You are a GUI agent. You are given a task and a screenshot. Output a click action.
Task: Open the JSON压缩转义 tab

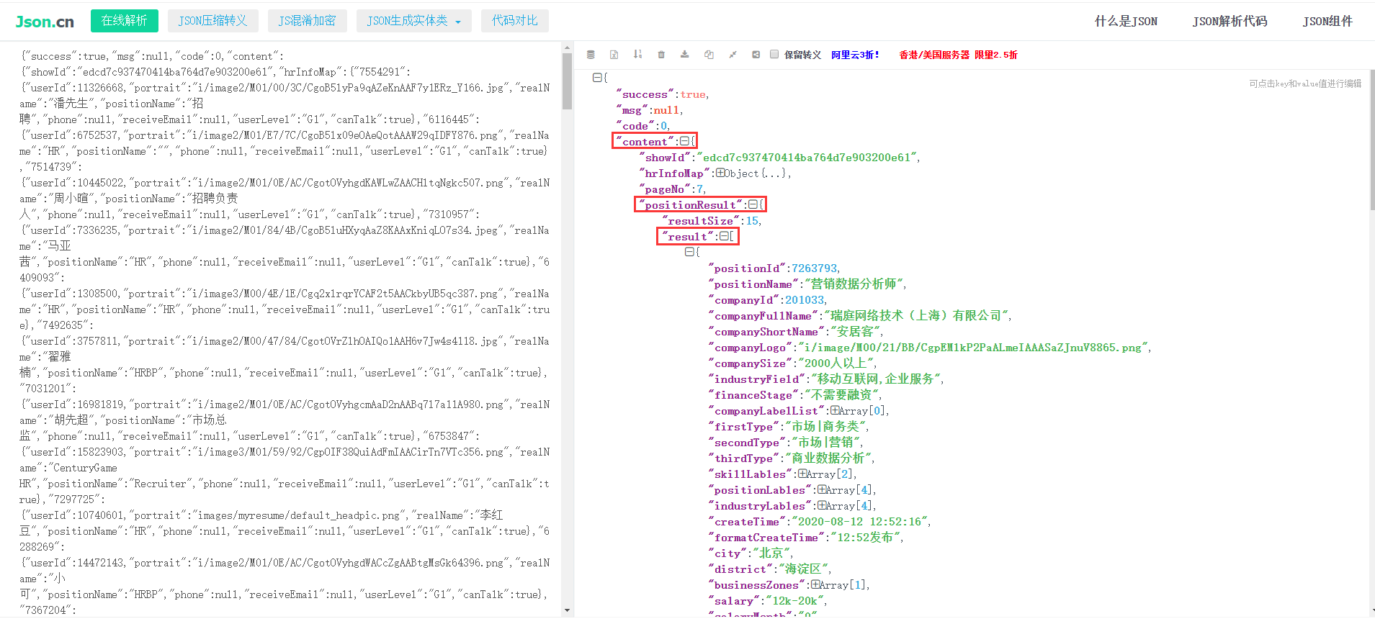click(212, 21)
